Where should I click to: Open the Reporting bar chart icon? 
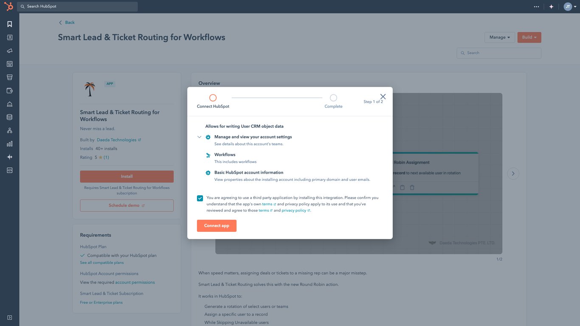[x=9, y=143]
